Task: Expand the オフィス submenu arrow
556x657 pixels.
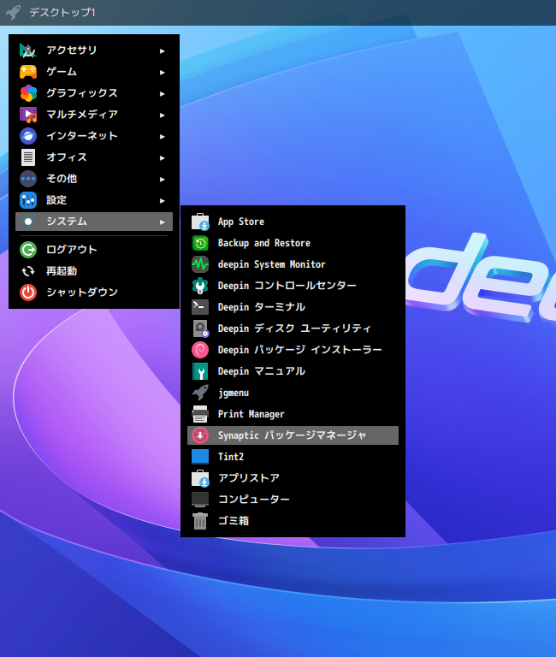Action: click(163, 158)
